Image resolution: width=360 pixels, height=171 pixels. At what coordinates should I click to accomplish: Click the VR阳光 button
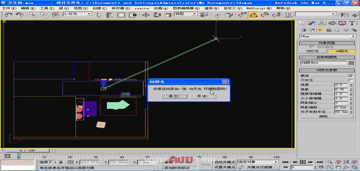point(342,51)
